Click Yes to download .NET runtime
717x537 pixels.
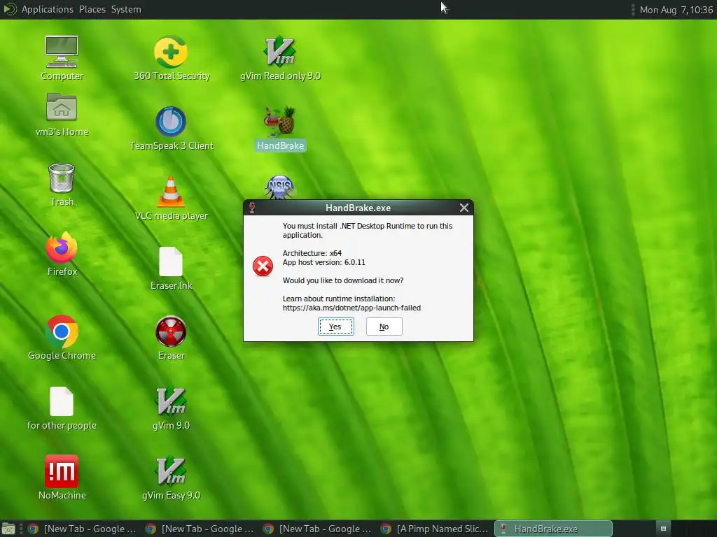(x=335, y=327)
